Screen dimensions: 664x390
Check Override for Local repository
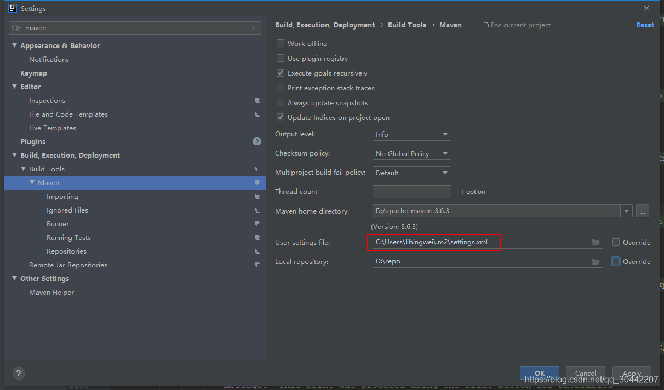[616, 261]
